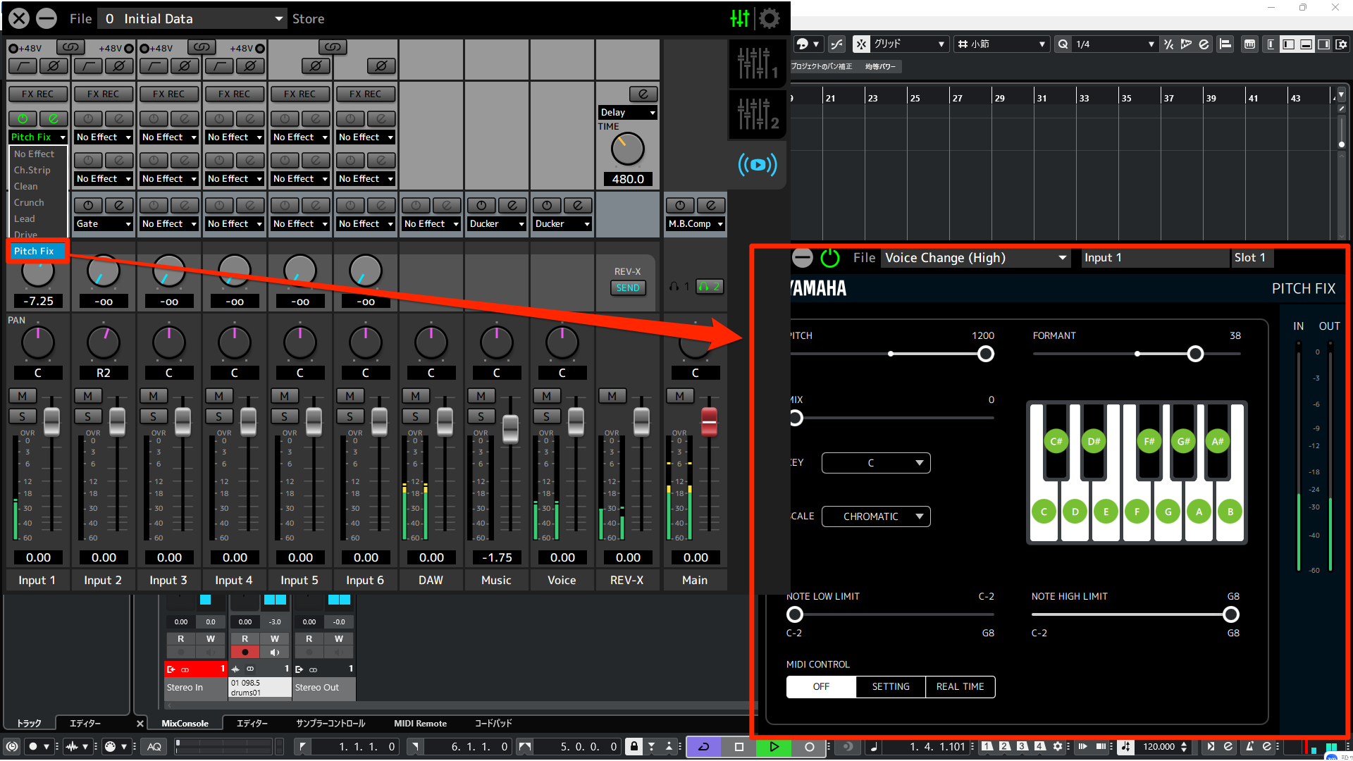Click the AQ auto-quantize button
Viewport: 1353px width, 761px height.
[x=154, y=746]
